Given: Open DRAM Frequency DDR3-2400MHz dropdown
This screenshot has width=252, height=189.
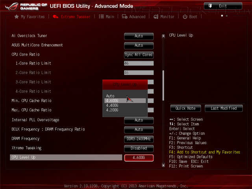Looking at the screenshot, I should (139, 139).
